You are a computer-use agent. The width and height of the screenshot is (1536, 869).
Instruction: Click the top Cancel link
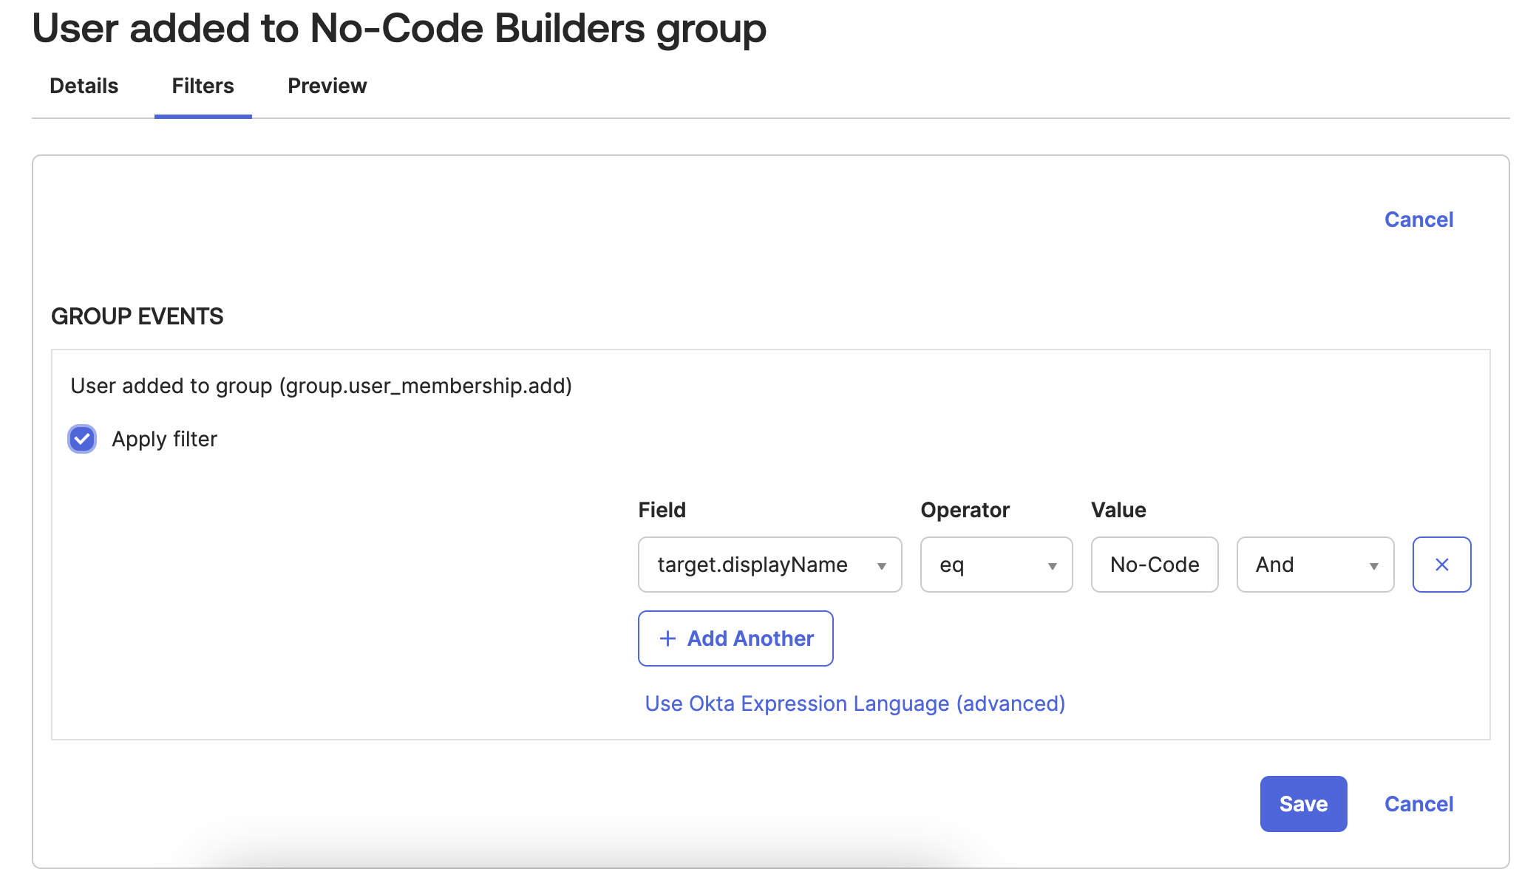pyautogui.click(x=1418, y=219)
